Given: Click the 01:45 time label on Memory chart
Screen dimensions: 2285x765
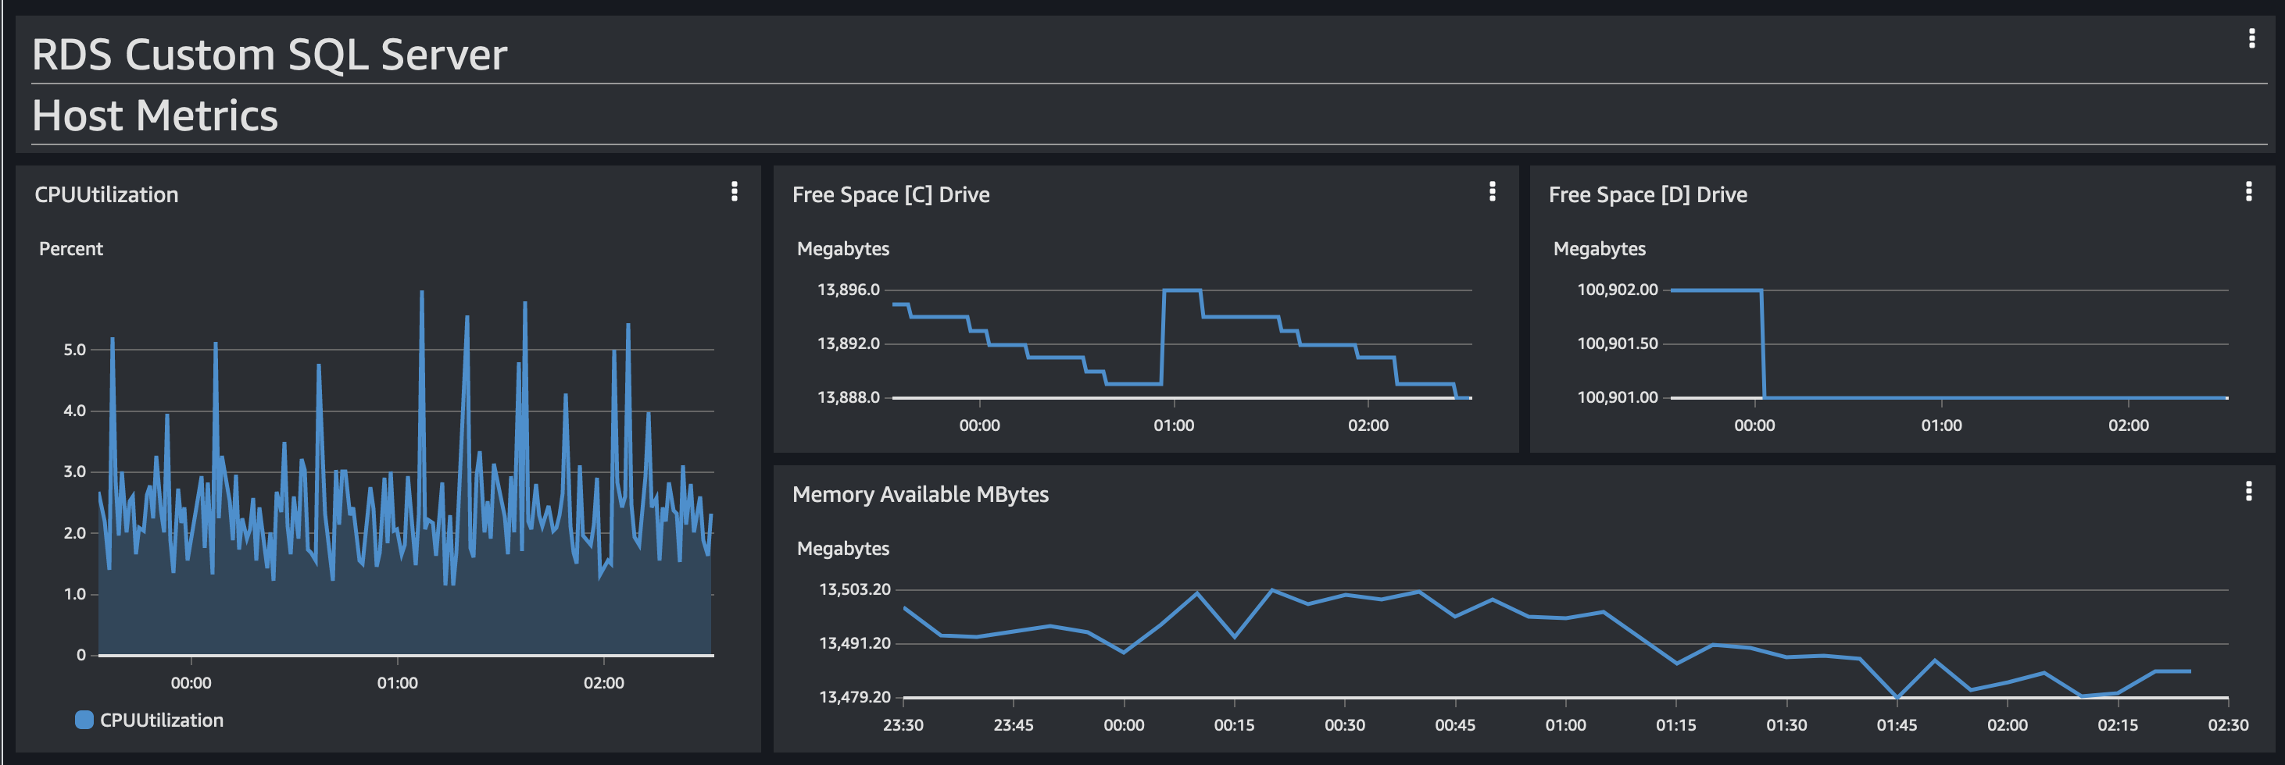Looking at the screenshot, I should pos(1897,725).
